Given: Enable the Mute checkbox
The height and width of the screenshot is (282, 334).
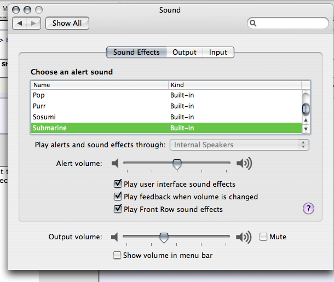Looking at the screenshot, I should point(263,237).
